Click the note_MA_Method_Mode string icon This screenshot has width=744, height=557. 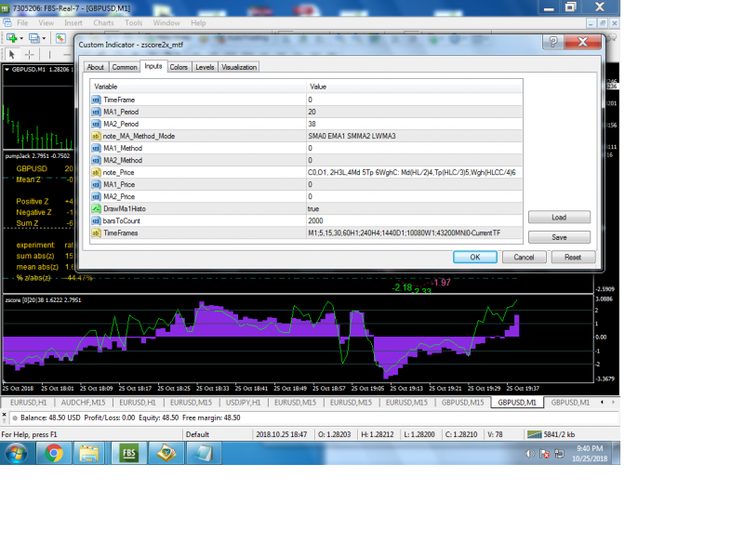(x=97, y=136)
